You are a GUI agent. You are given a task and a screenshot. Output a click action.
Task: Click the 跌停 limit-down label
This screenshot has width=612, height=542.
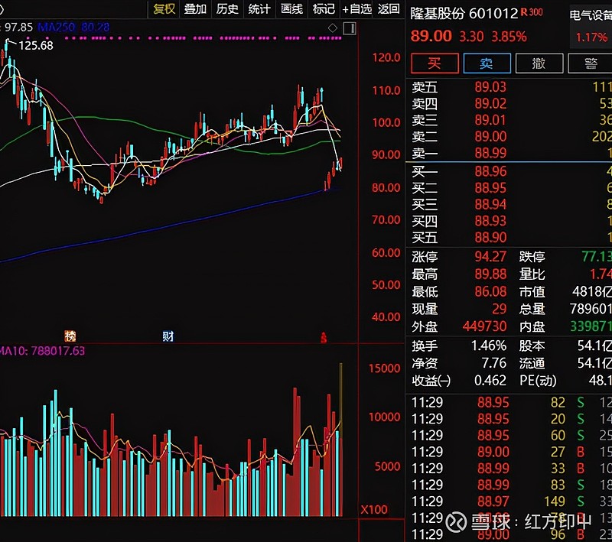click(x=532, y=257)
